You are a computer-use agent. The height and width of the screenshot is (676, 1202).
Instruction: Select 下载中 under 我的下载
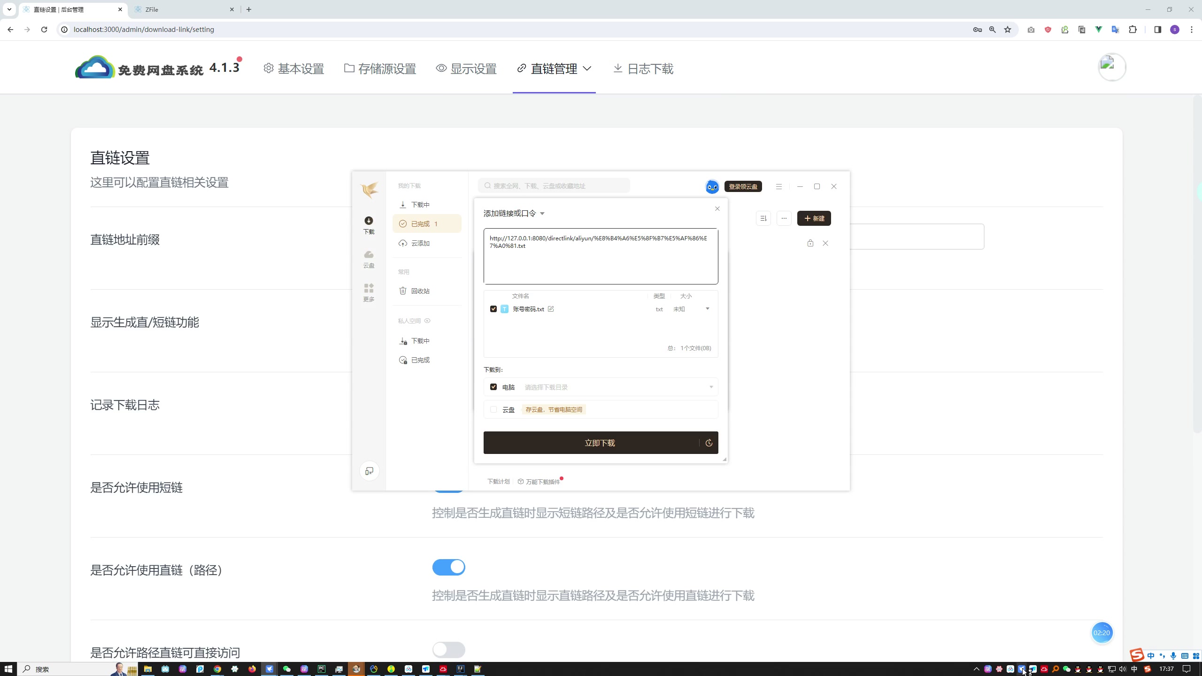[427, 205]
